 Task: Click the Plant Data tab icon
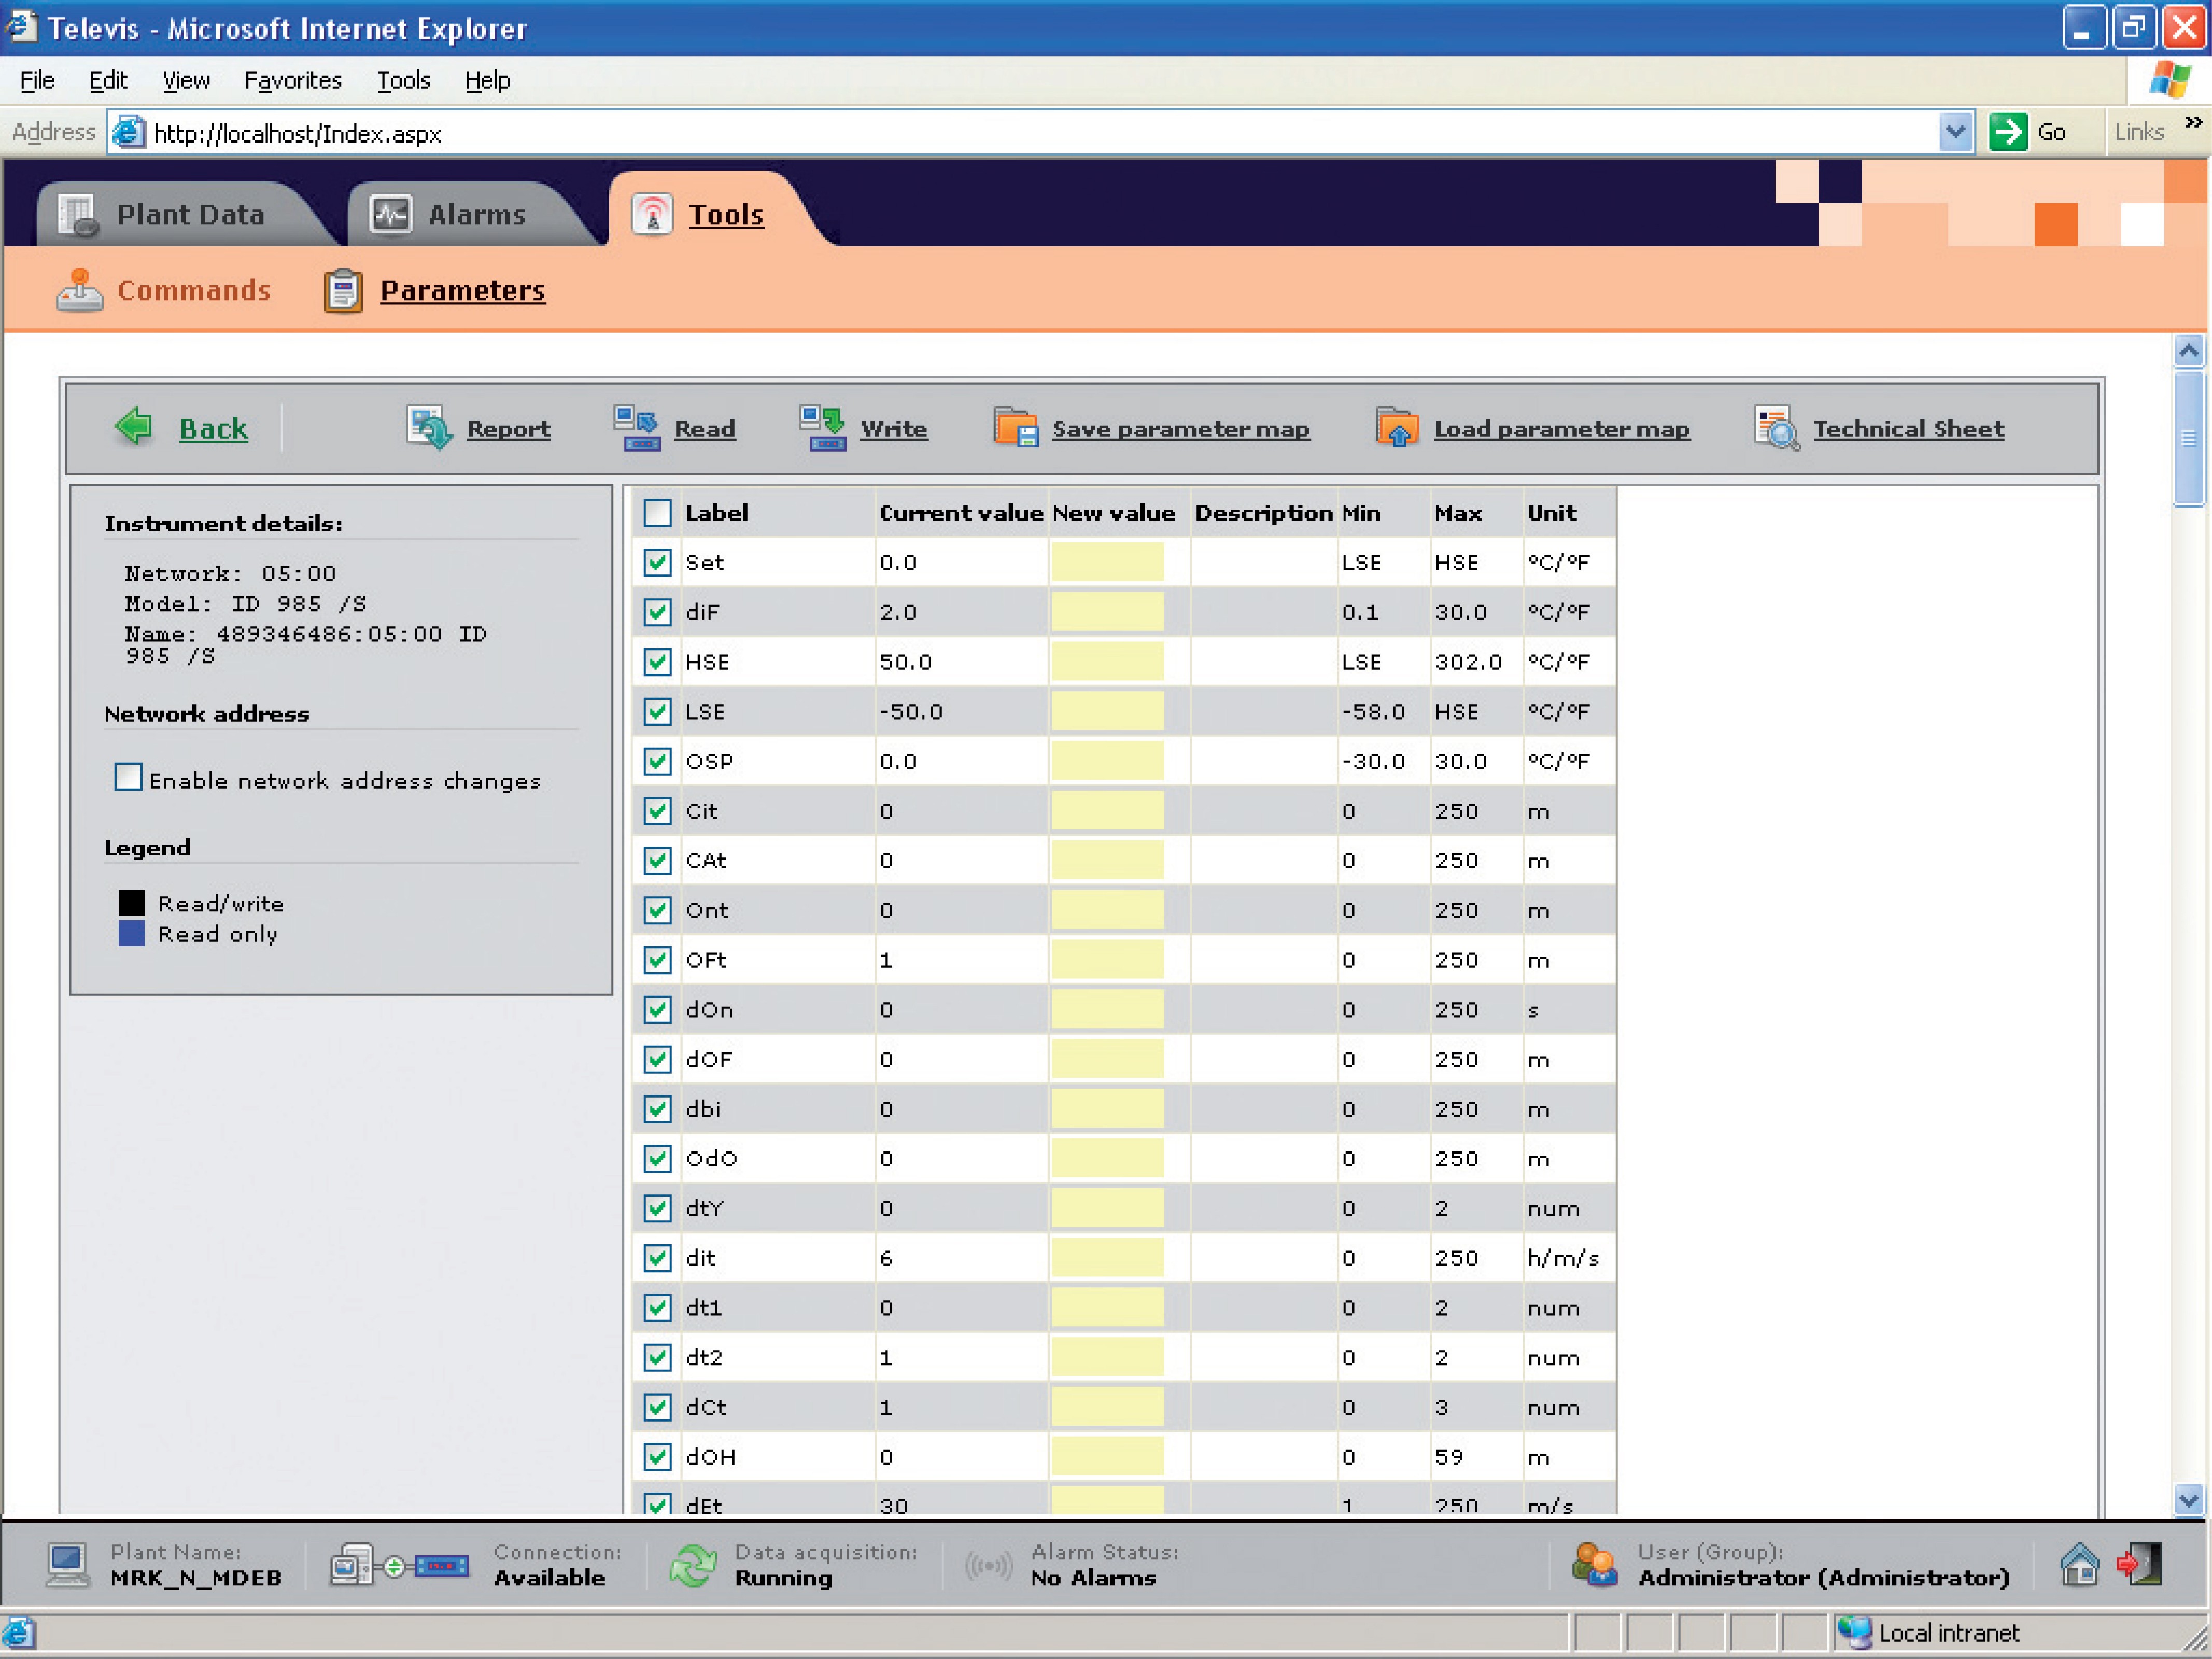point(78,215)
